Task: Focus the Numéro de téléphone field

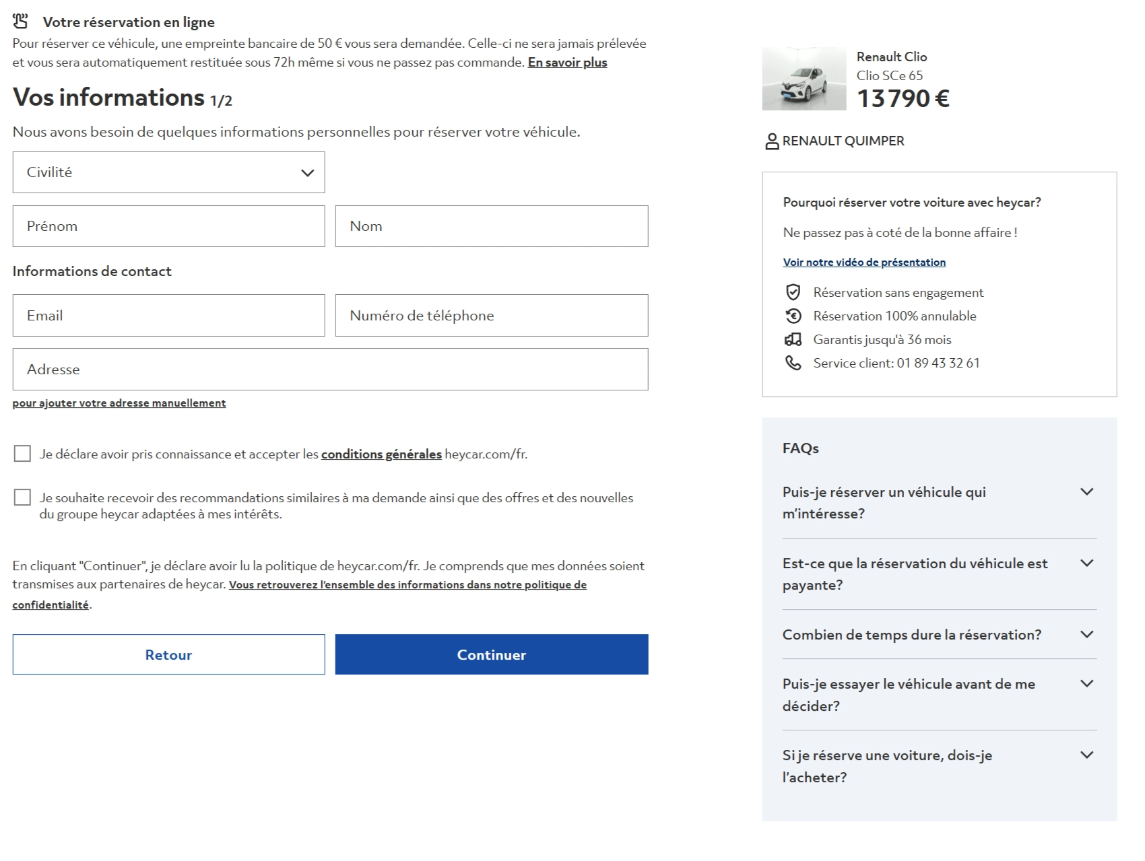Action: 492,315
